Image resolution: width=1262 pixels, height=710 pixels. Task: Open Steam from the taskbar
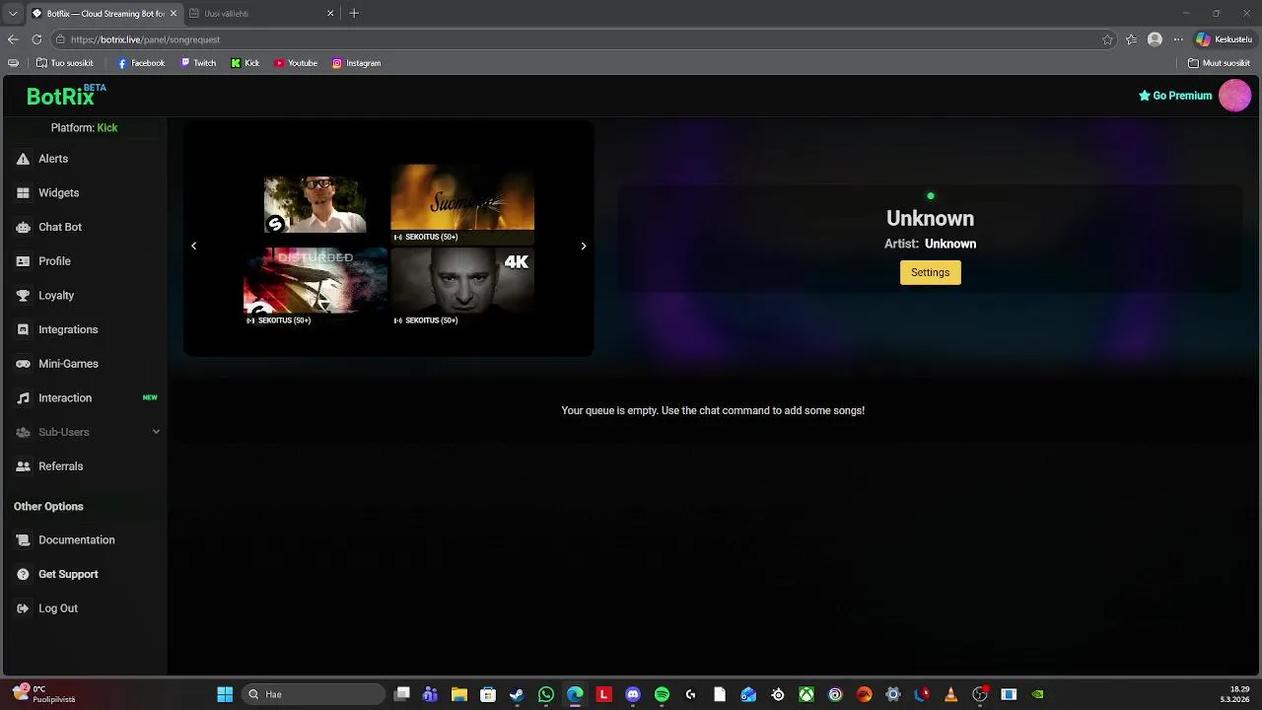[x=517, y=694]
